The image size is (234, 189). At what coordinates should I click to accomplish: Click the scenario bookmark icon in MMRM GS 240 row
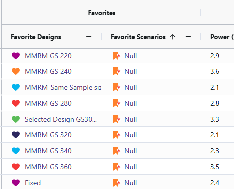click(x=117, y=71)
